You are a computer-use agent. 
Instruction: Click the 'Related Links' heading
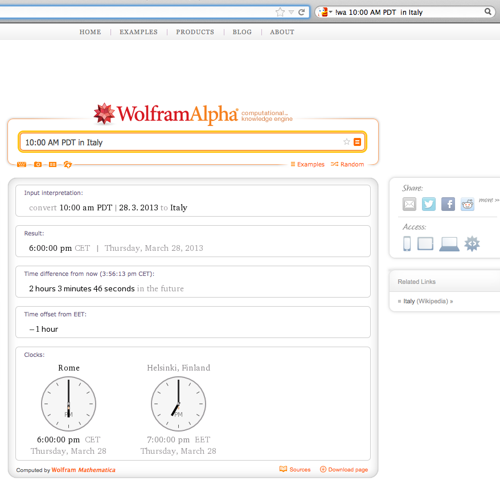click(x=416, y=282)
